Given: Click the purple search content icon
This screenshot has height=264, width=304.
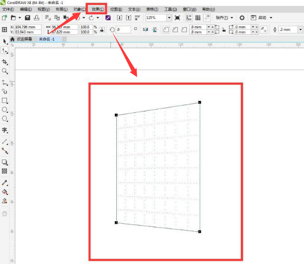Looking at the screenshot, I should tap(108, 18).
